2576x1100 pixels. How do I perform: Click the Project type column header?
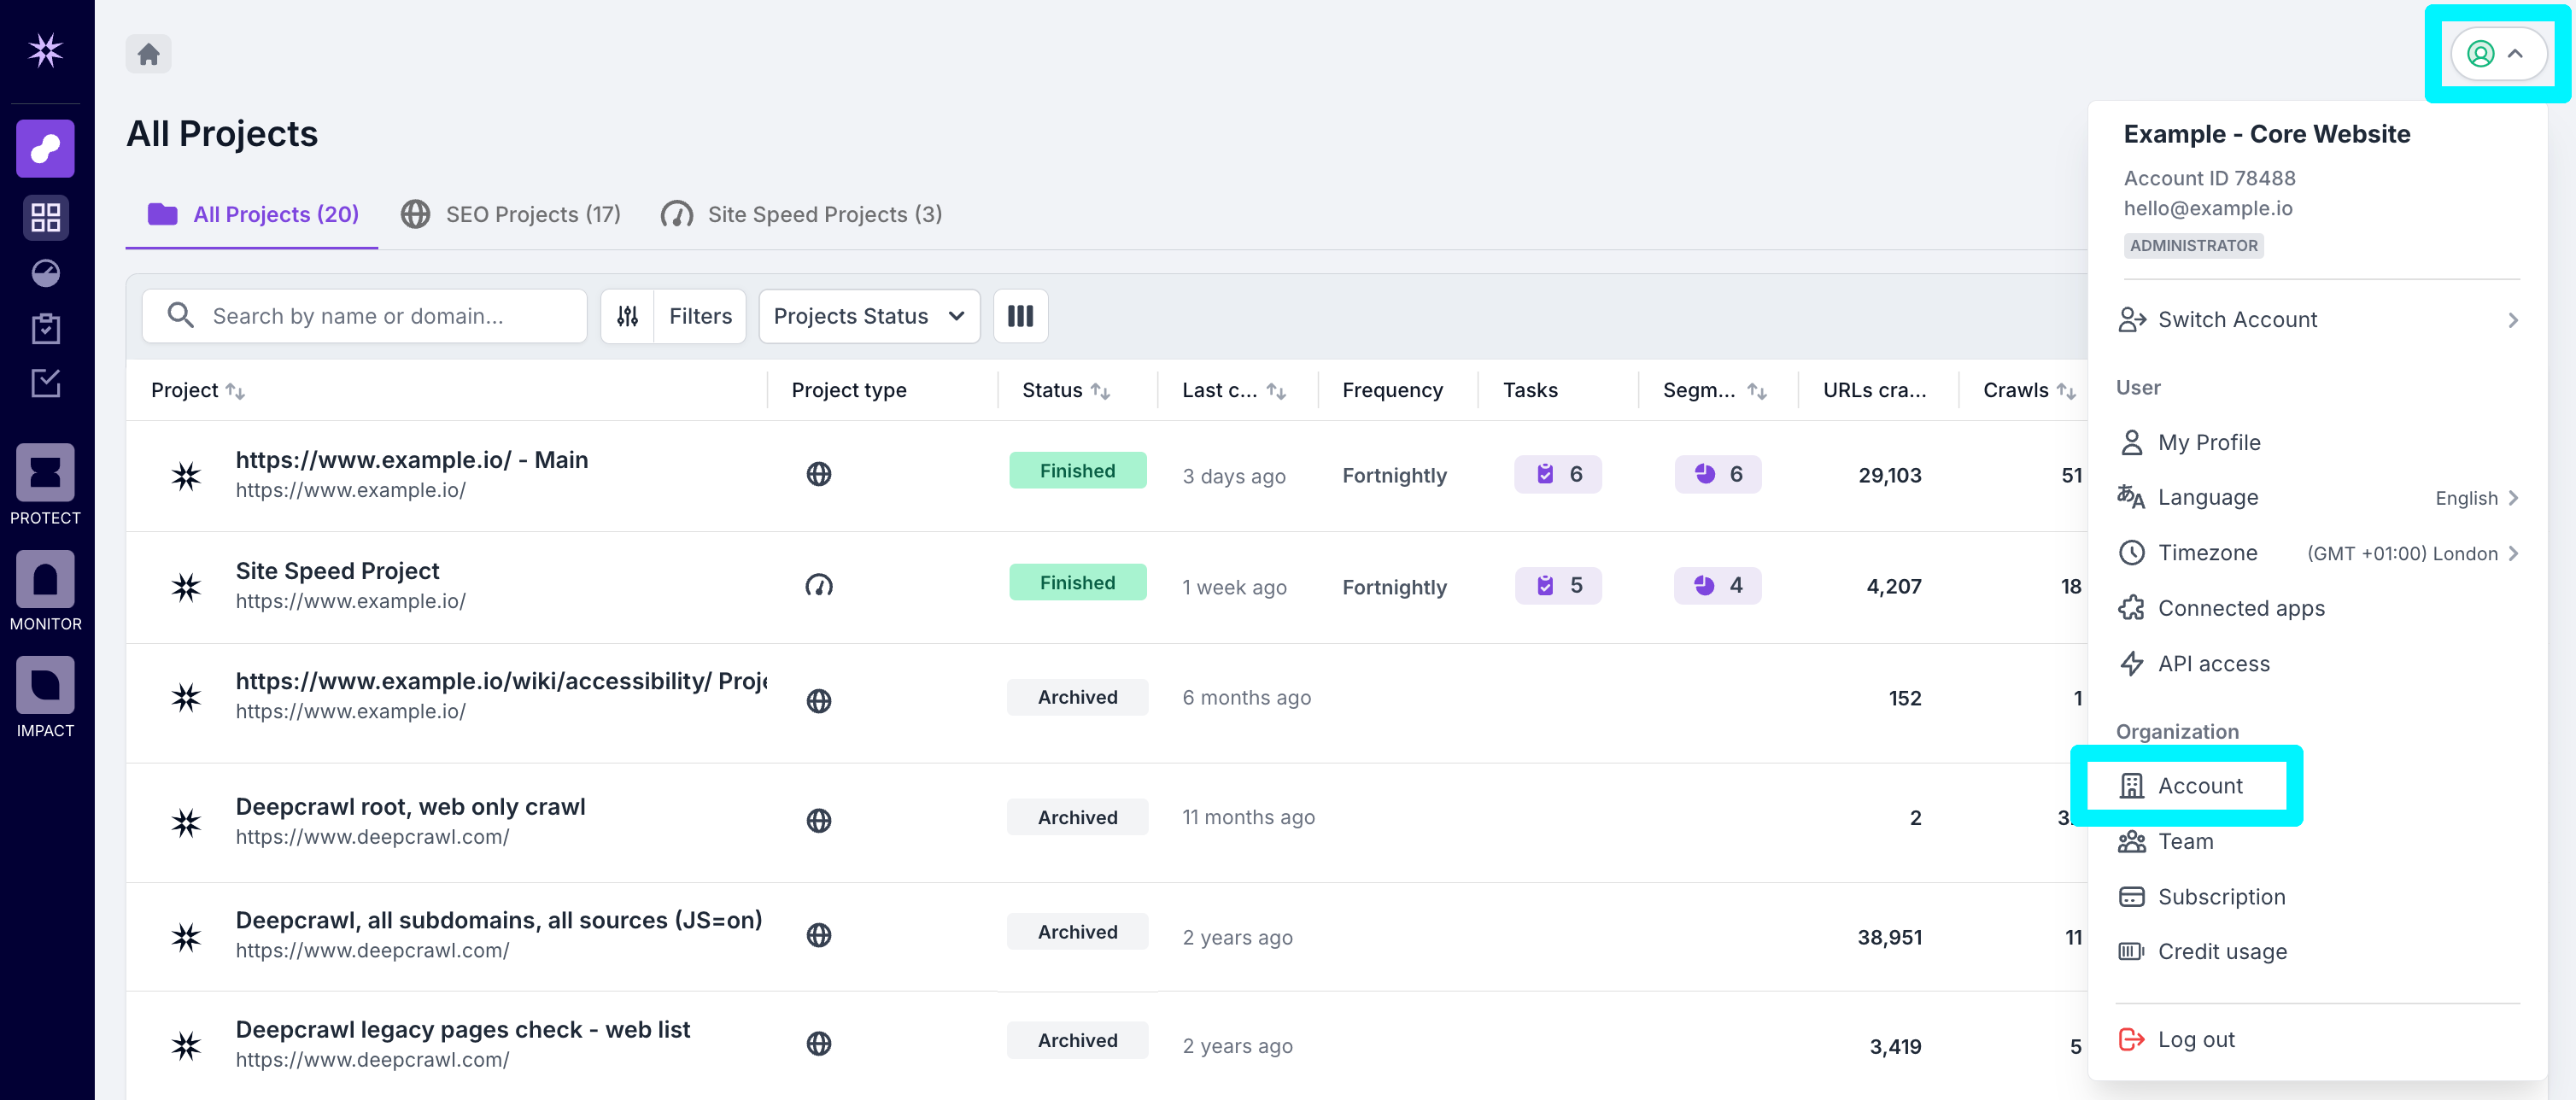(849, 390)
